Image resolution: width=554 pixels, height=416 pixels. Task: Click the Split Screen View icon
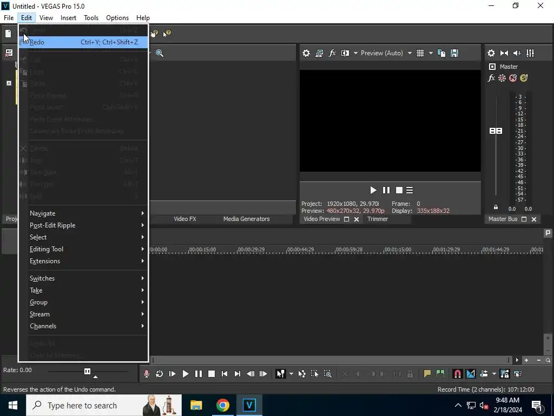tap(345, 53)
